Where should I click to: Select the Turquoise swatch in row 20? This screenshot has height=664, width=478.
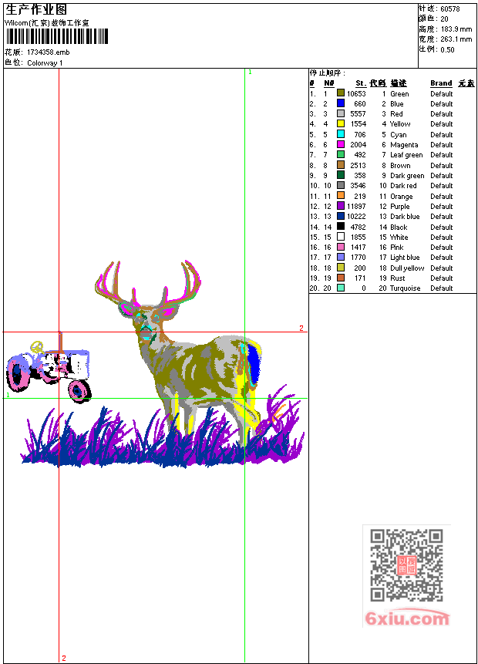point(341,288)
